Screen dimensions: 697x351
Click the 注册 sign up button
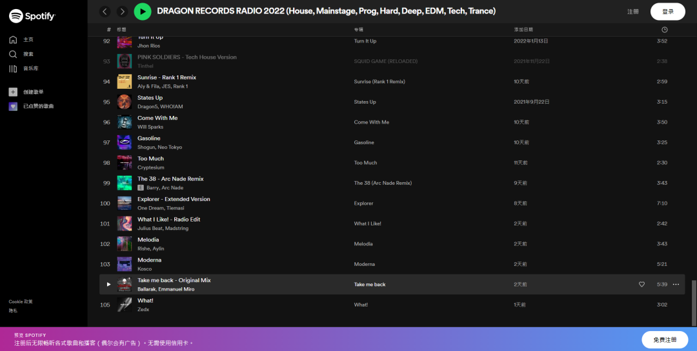coord(633,12)
